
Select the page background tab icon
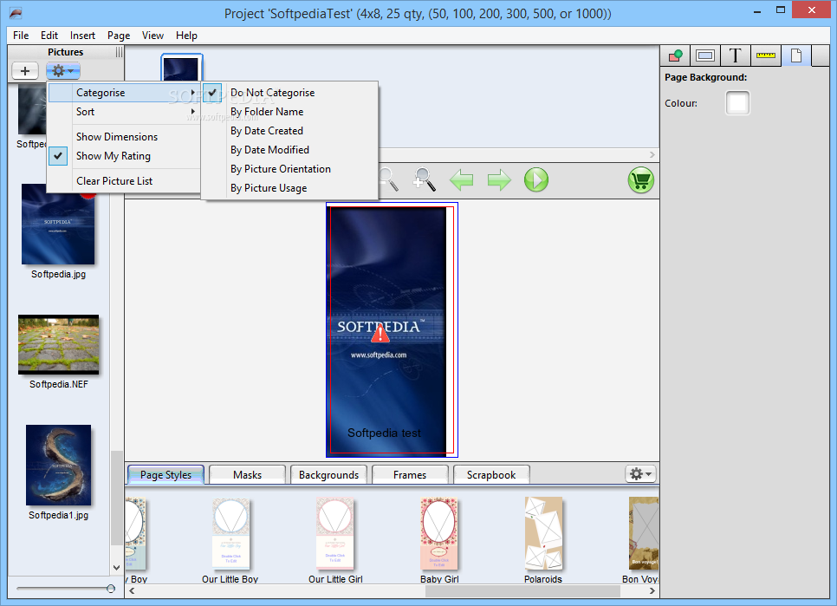point(796,55)
